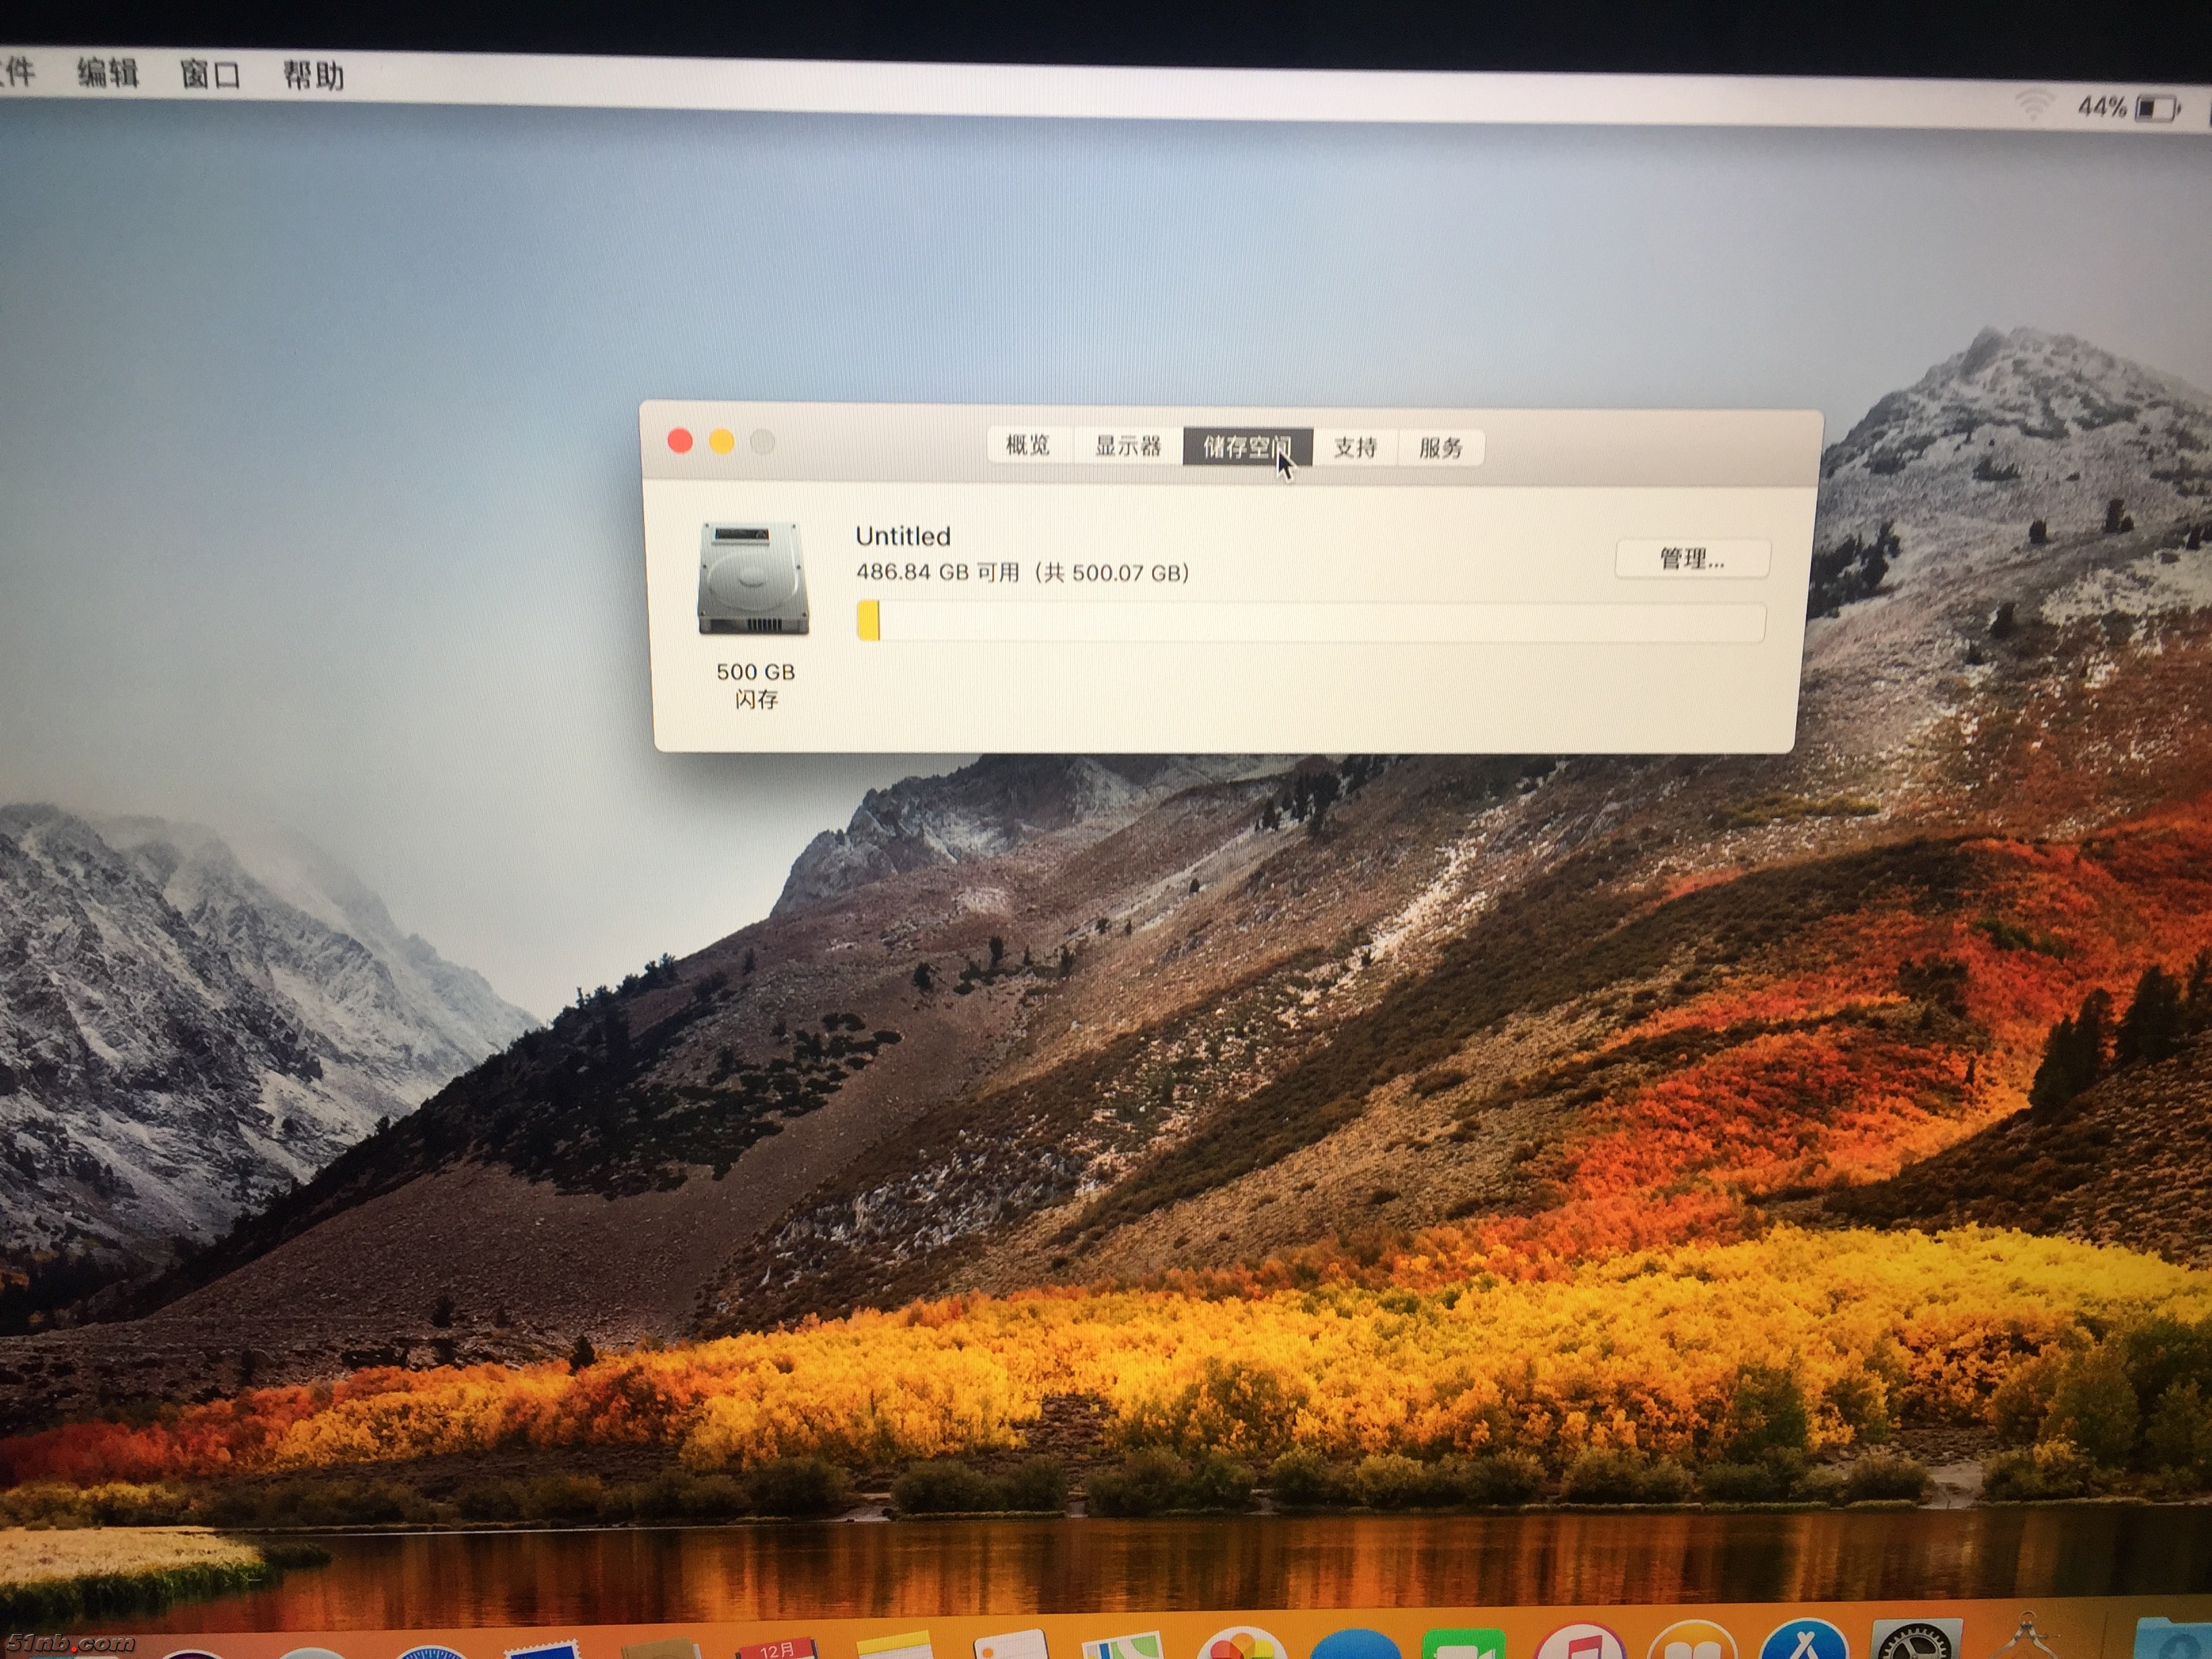The height and width of the screenshot is (1659, 2212).
Task: Click the 44% battery percentage
Action: tap(2101, 107)
